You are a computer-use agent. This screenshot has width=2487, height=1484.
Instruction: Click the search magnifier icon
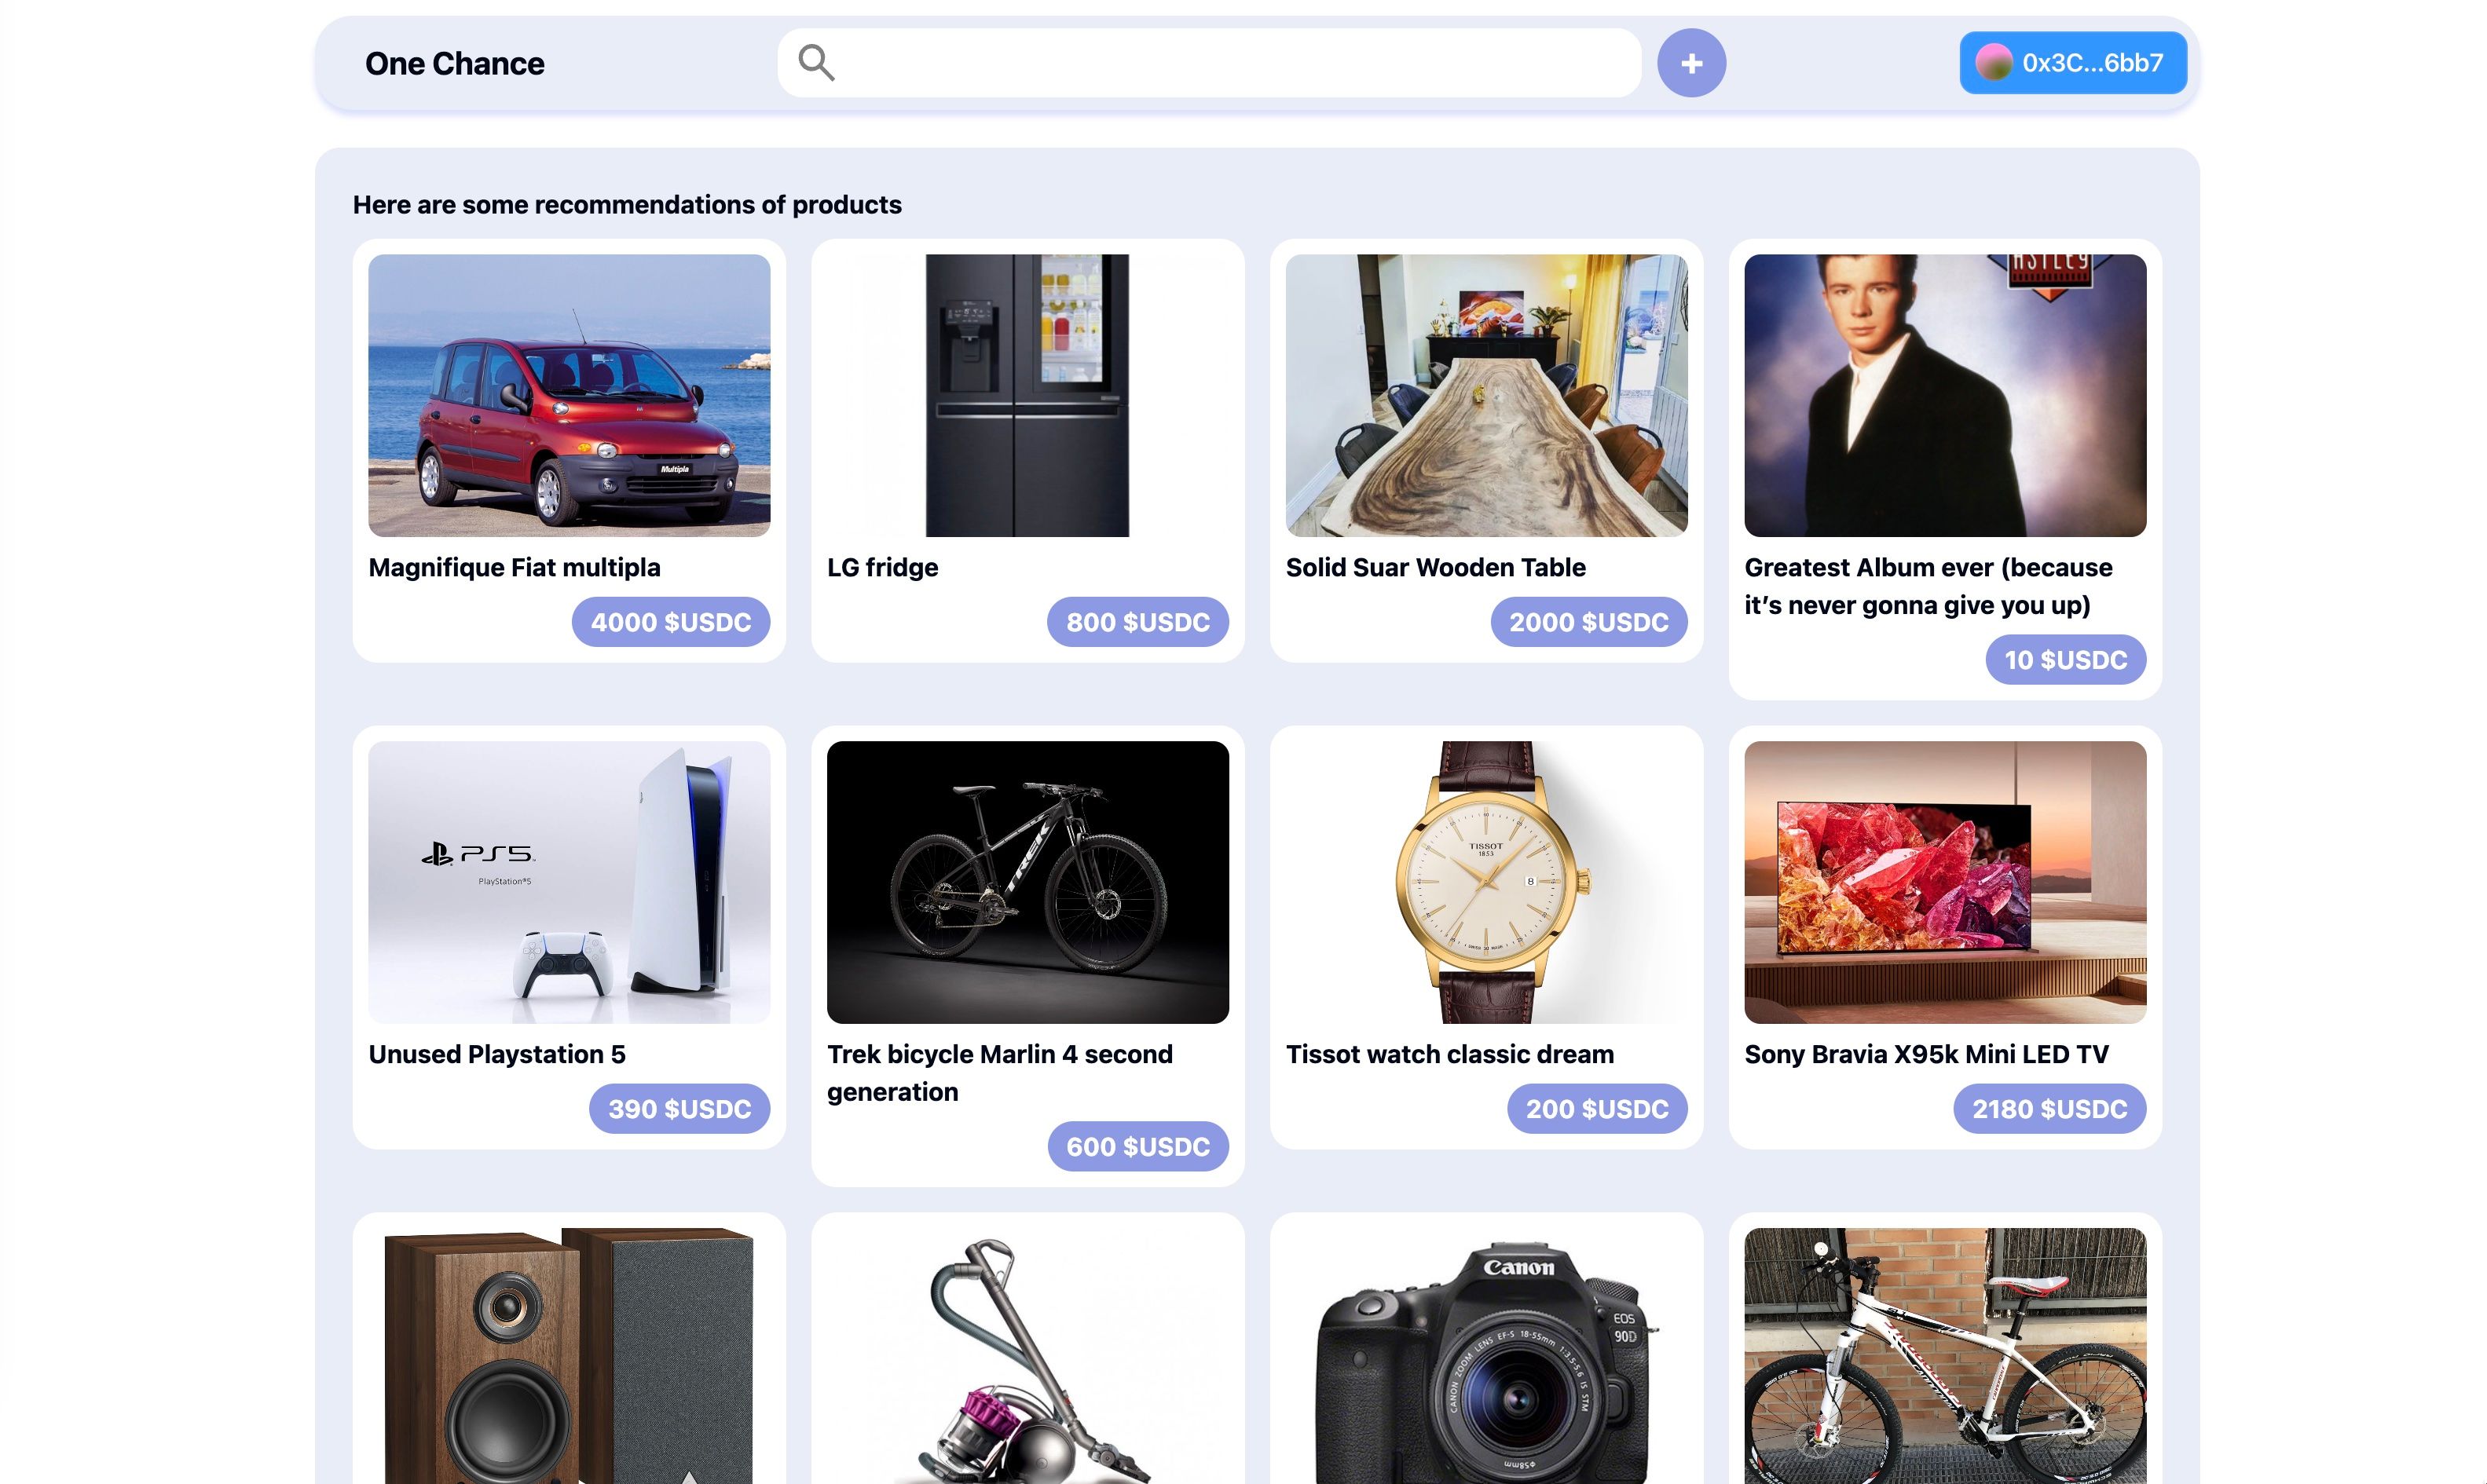(815, 62)
